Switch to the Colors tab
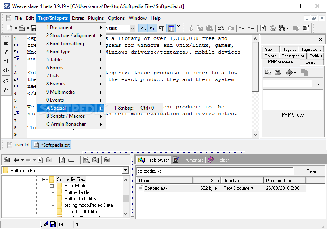 [270, 56]
